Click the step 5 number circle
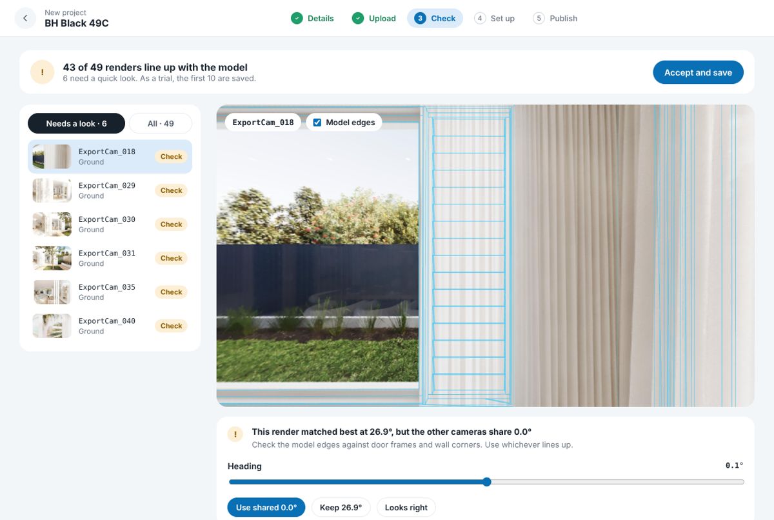Screen dimensions: 774x520 539,18
